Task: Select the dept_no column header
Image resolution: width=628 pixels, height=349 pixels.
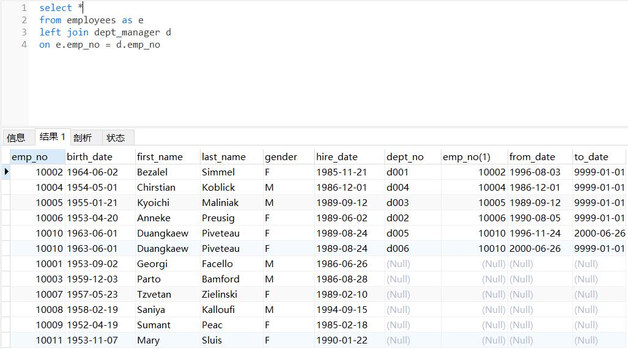Action: (405, 156)
